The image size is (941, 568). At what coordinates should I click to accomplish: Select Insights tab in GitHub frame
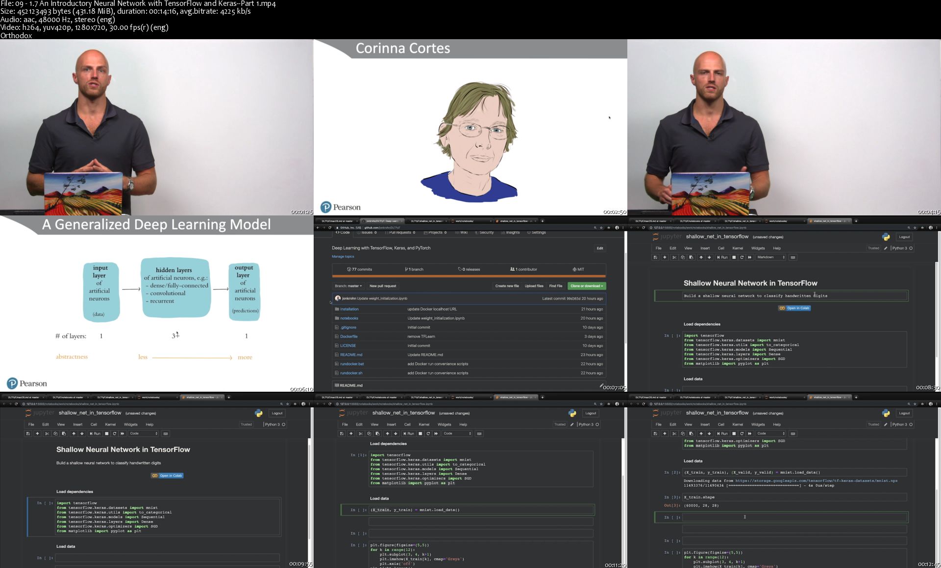click(x=511, y=233)
